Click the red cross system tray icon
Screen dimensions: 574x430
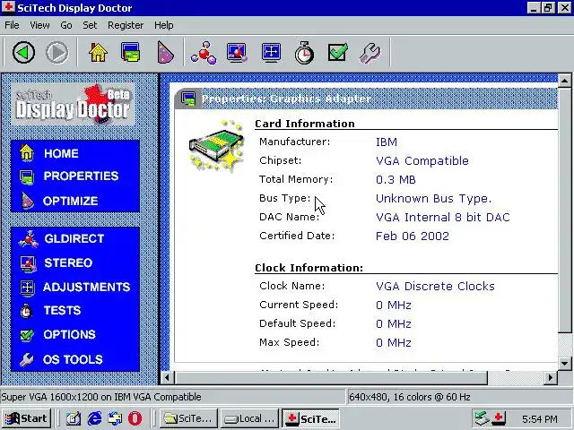click(499, 418)
